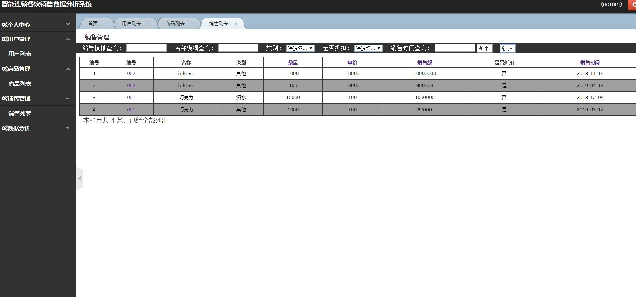This screenshot has width=636, height=297.
Task: Focus the 编号模糊查询 input field
Action: (x=147, y=48)
